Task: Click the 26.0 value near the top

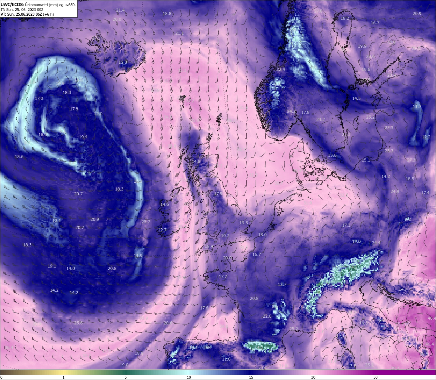Action: point(117,19)
